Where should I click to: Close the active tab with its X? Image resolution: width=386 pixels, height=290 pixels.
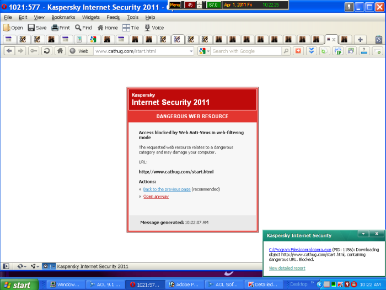point(334,39)
